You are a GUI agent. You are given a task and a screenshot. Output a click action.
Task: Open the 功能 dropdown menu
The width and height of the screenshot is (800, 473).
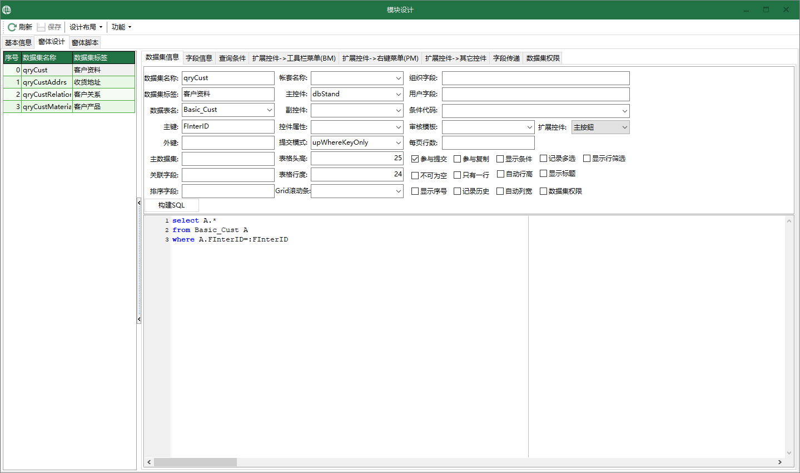click(x=121, y=27)
